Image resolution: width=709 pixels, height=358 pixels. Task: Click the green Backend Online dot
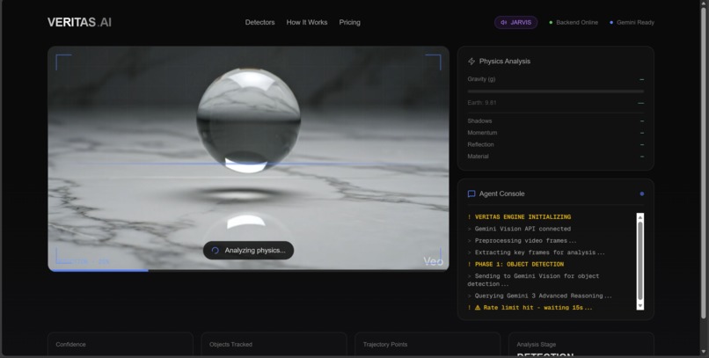551,22
